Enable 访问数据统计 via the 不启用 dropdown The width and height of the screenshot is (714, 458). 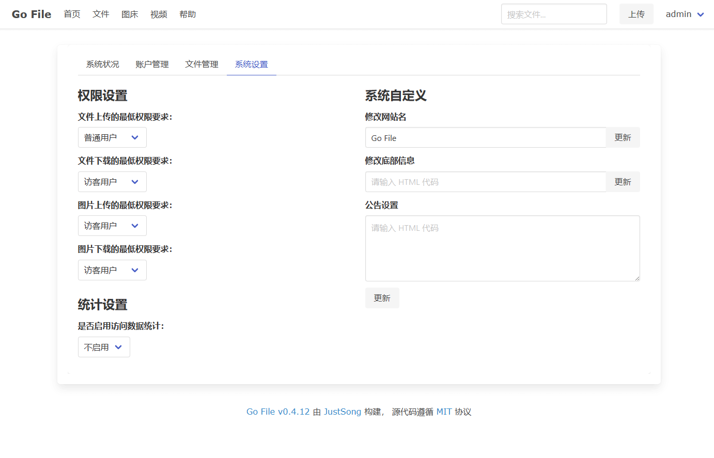pos(104,347)
